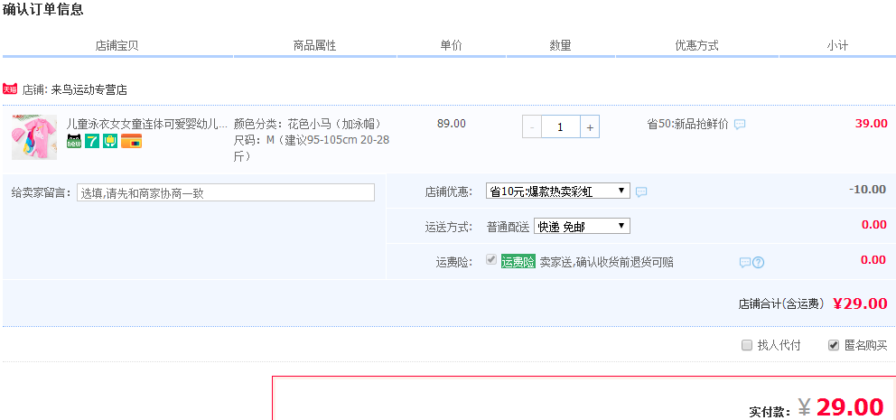Screen dimensions: 896x420
Task: Click the 给卖家留言: label
Action: 42,193
